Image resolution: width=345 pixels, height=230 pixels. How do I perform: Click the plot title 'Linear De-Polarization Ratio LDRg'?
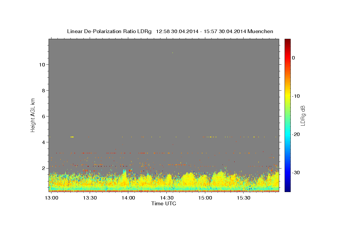(109, 31)
